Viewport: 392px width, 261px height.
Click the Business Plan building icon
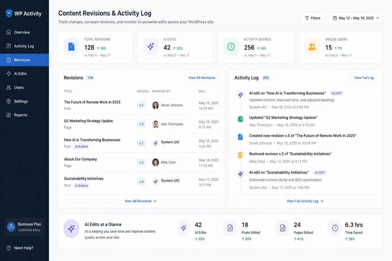pyautogui.click(x=11, y=227)
